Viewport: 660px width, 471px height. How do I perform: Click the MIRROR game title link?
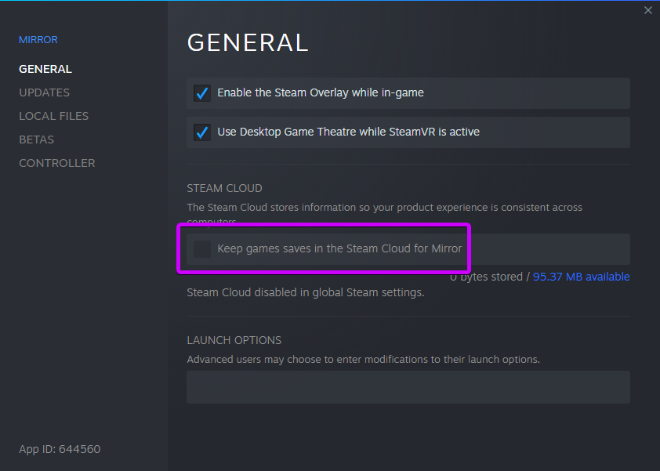pyautogui.click(x=38, y=40)
